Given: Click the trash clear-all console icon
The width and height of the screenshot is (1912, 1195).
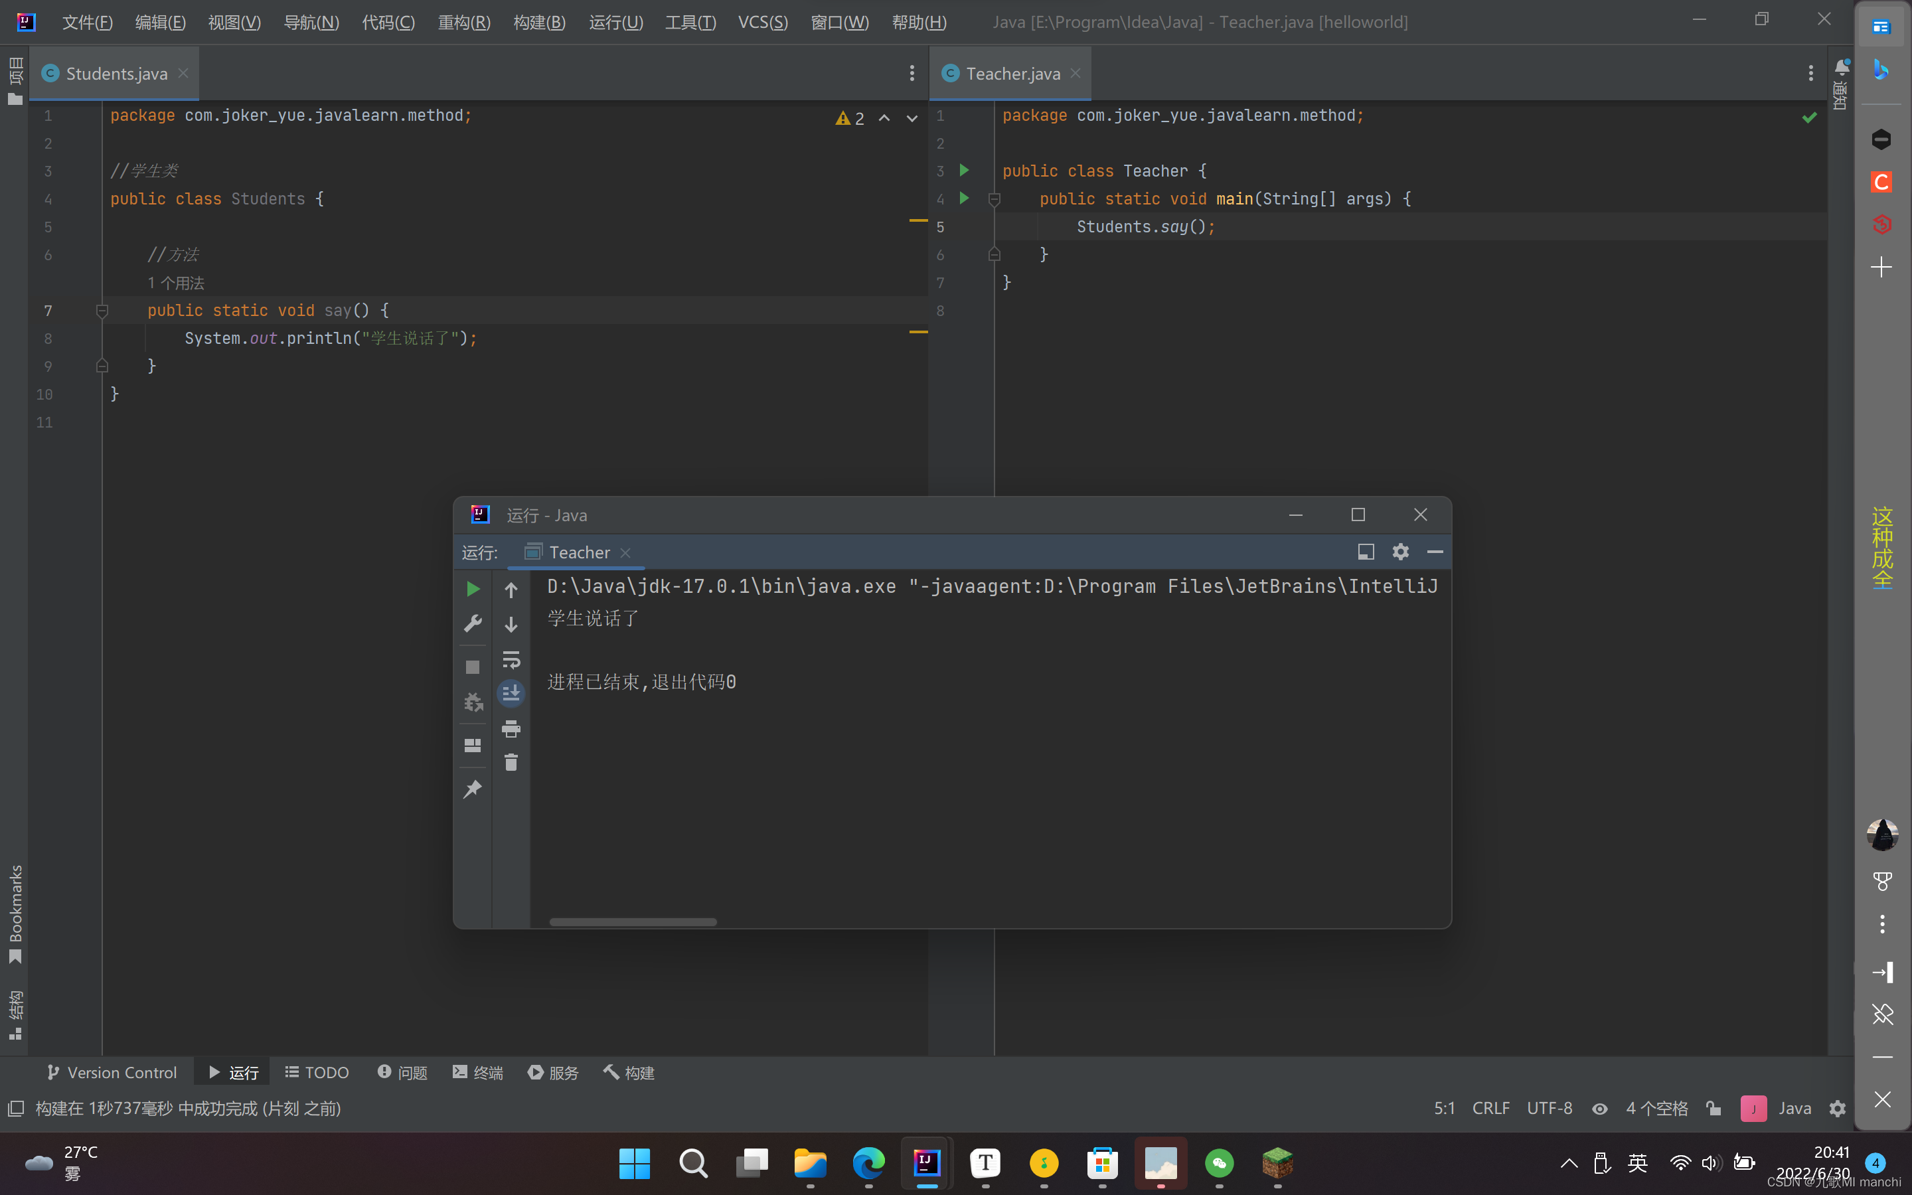Looking at the screenshot, I should coord(511,763).
